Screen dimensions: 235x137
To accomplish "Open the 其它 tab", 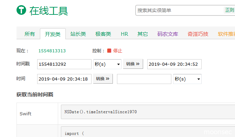I will click(x=142, y=34).
